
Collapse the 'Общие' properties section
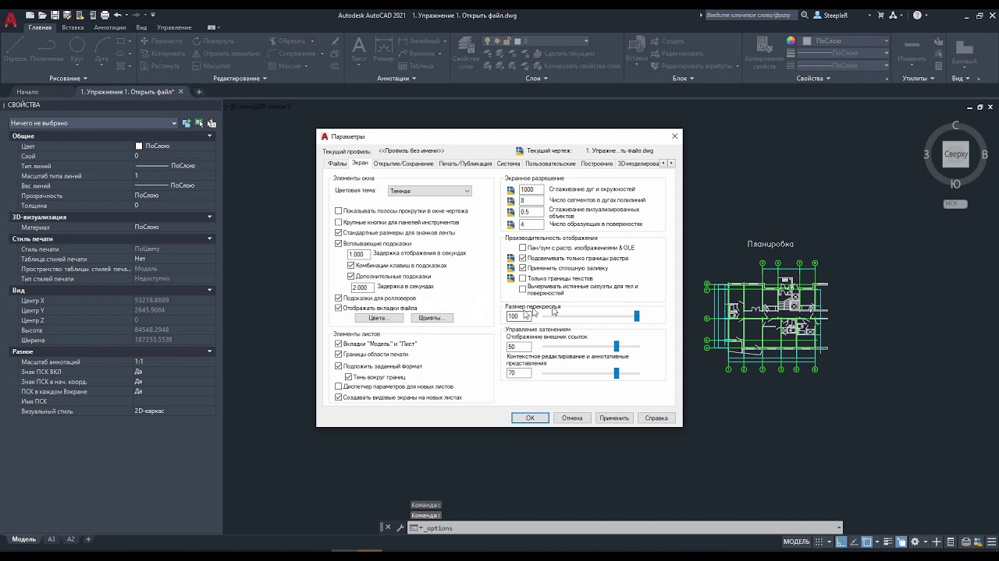[x=209, y=136]
